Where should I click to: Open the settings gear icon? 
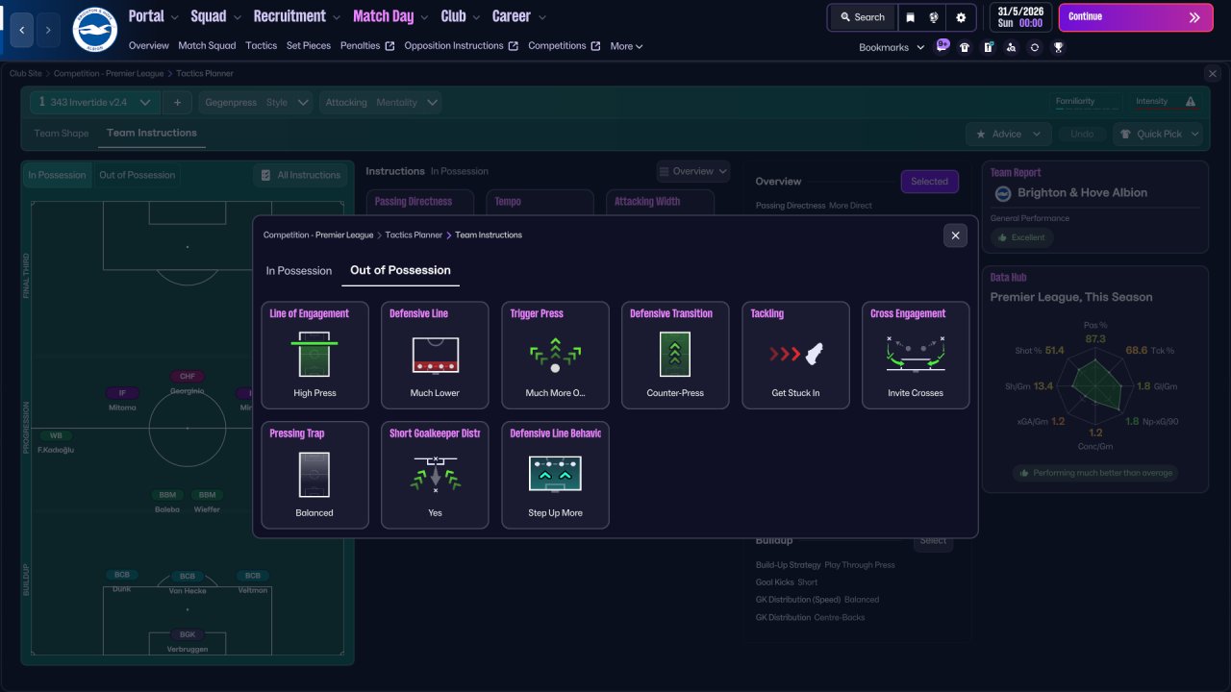click(x=961, y=17)
